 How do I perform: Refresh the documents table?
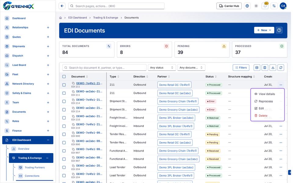281,68
